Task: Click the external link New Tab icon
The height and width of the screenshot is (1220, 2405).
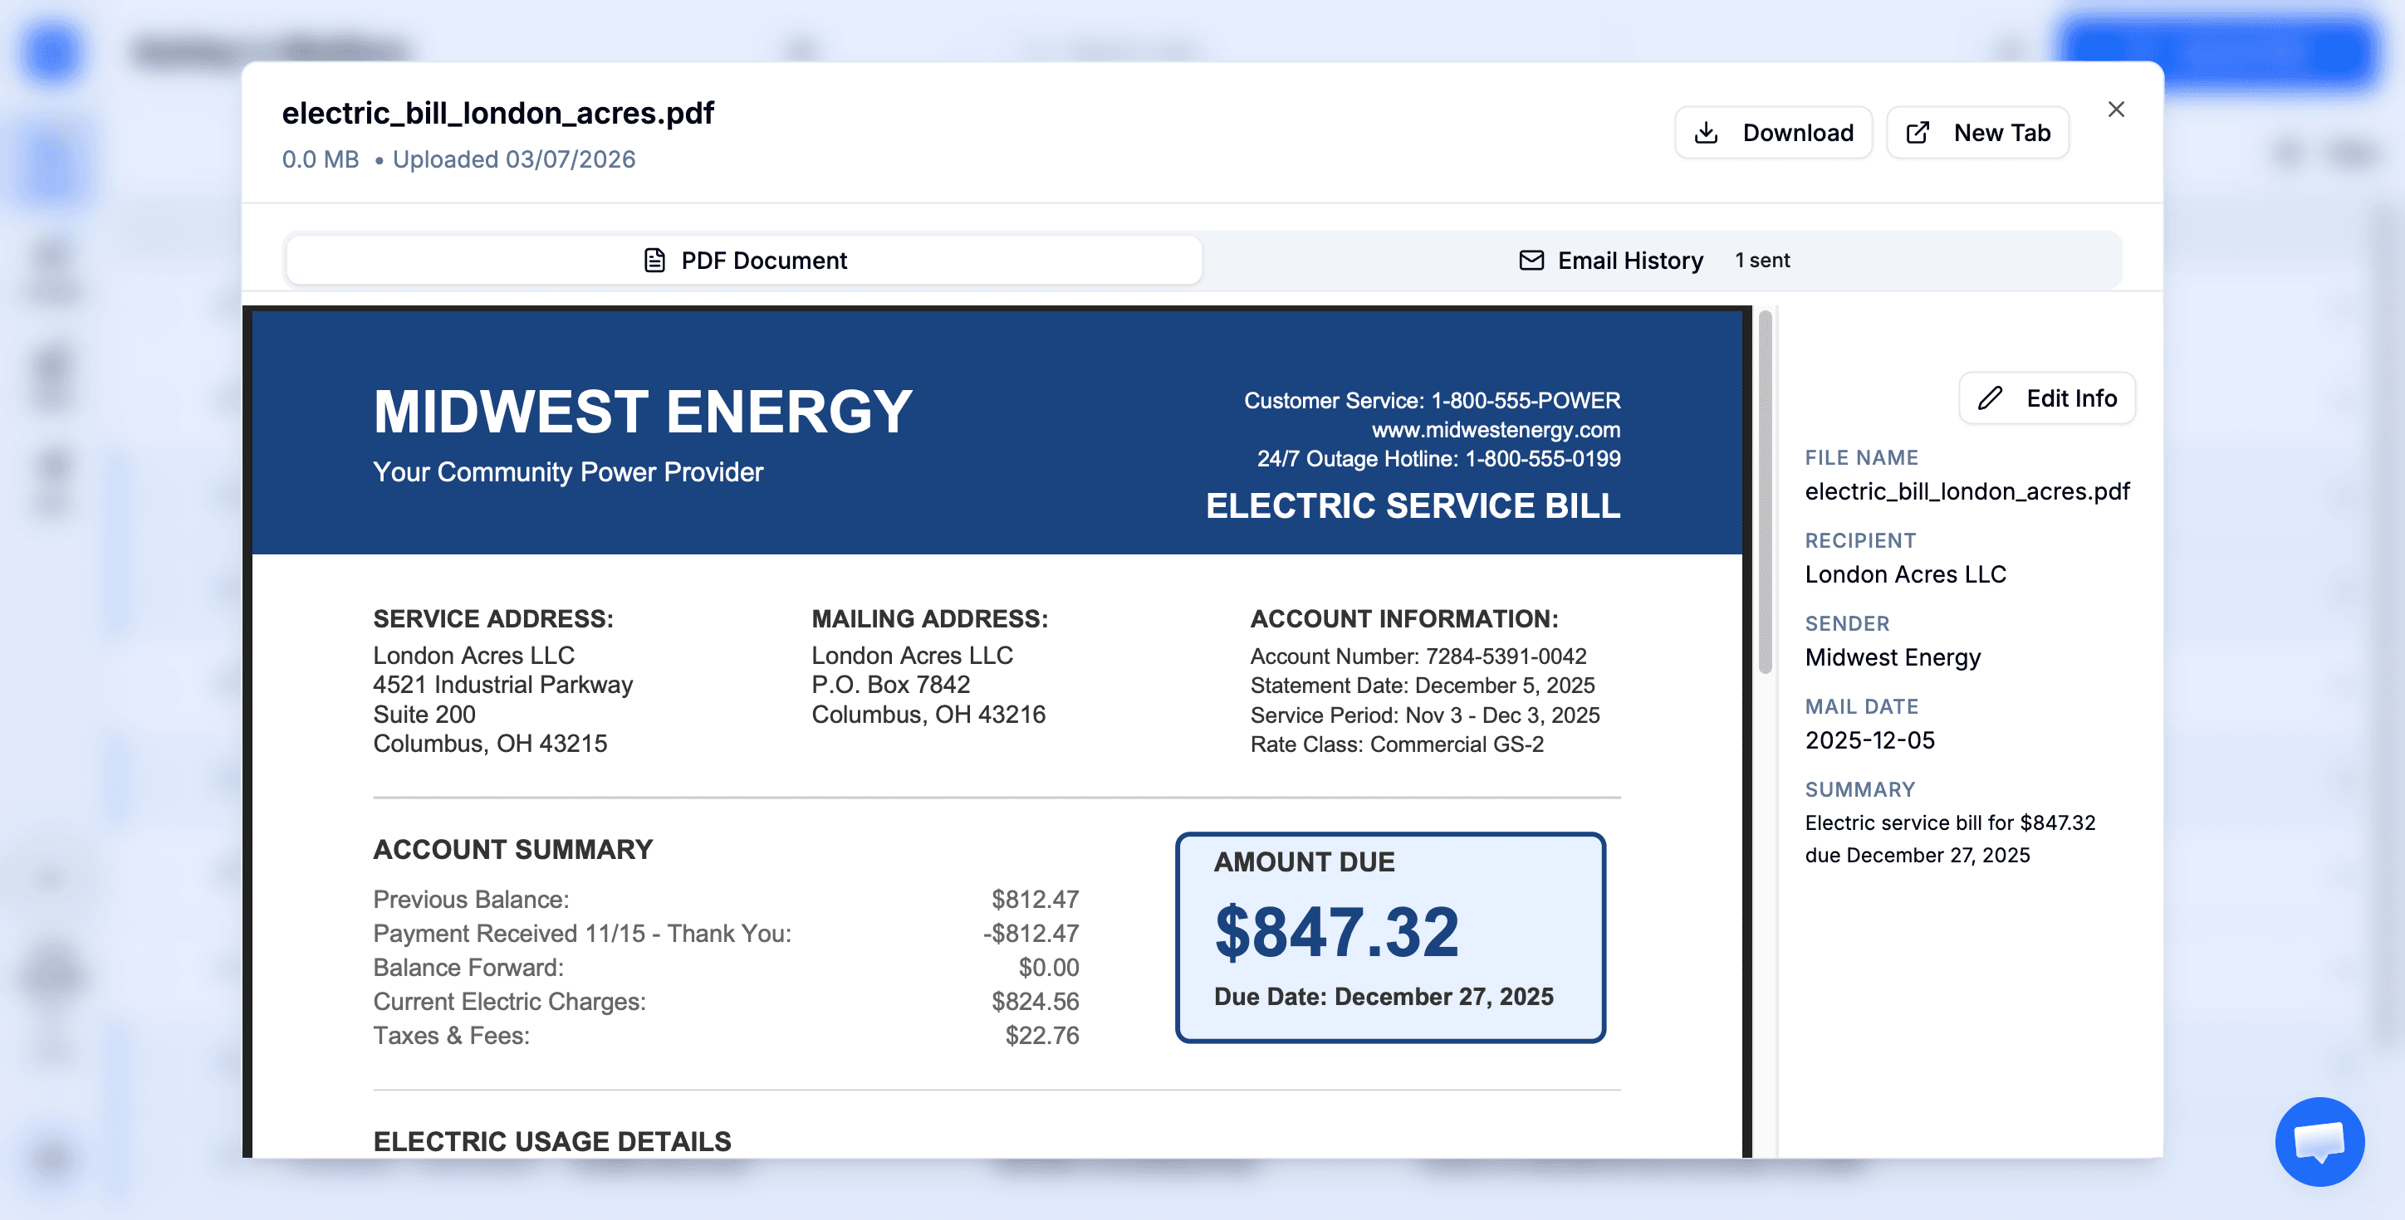Action: click(x=1918, y=134)
